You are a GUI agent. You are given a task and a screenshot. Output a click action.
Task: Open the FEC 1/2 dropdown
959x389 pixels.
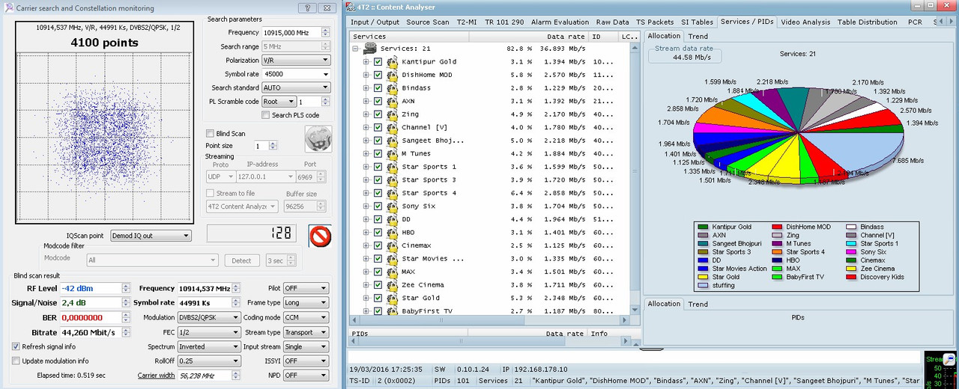(x=208, y=332)
